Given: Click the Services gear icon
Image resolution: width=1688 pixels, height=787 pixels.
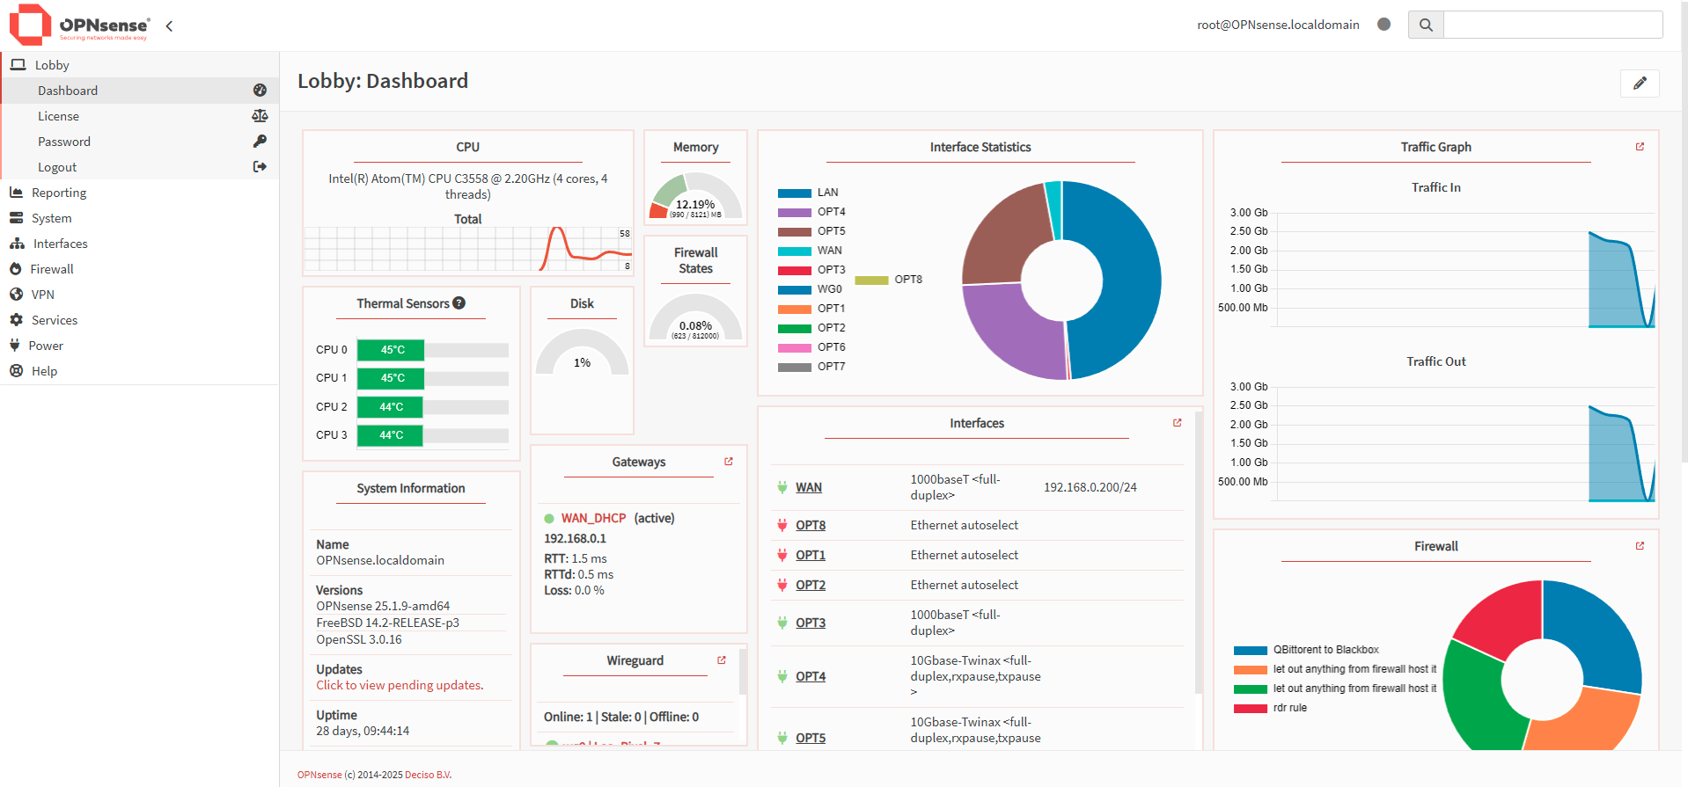Looking at the screenshot, I should pyautogui.click(x=16, y=320).
